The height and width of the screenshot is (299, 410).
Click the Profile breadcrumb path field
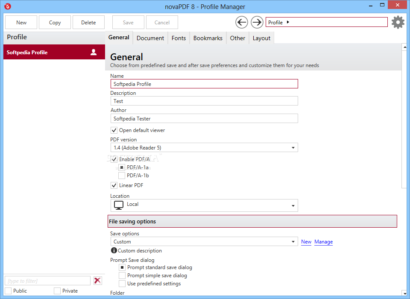[327, 22]
